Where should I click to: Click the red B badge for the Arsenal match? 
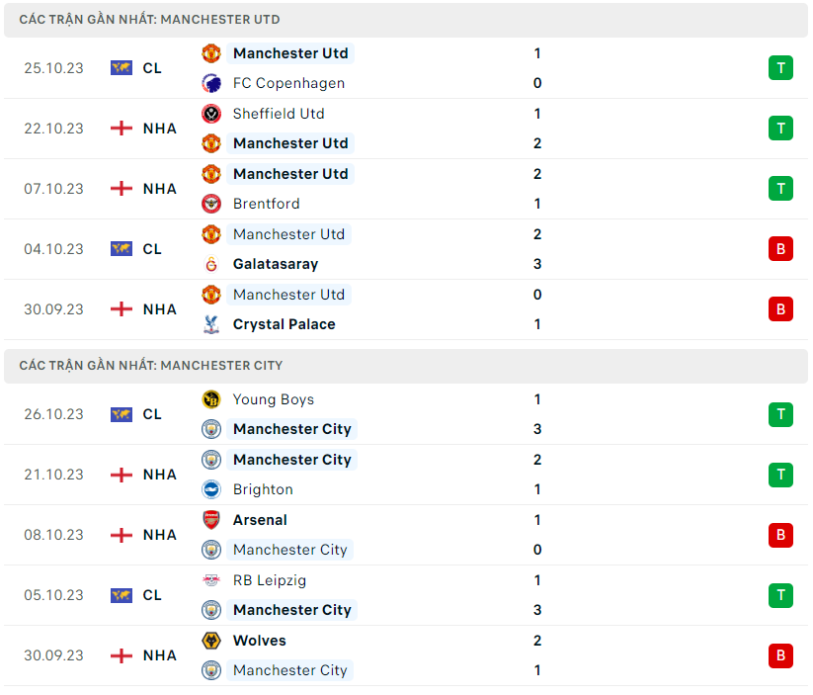(780, 535)
